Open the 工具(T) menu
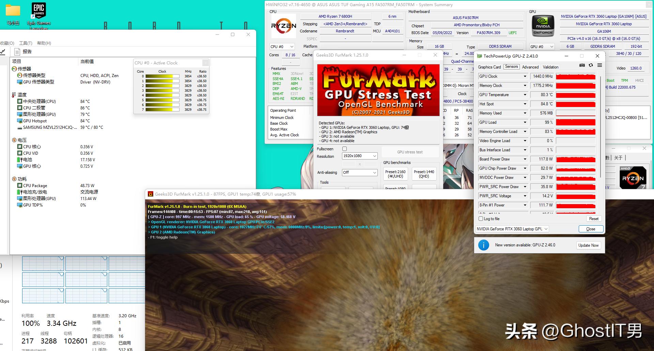Image resolution: width=654 pixels, height=351 pixels. coord(26,43)
